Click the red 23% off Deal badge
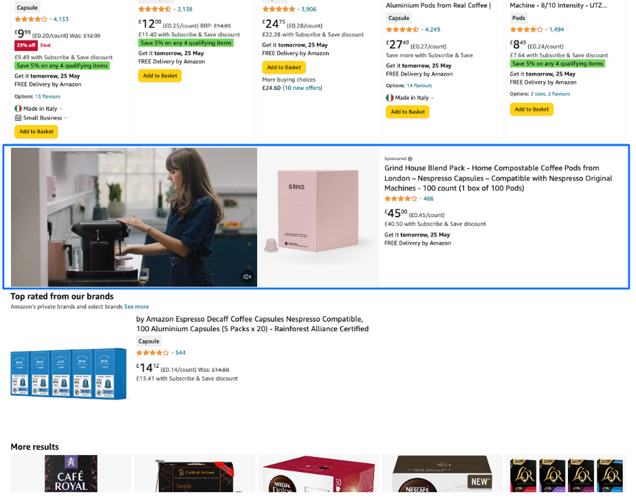Image resolution: width=636 pixels, height=501 pixels. [25, 45]
